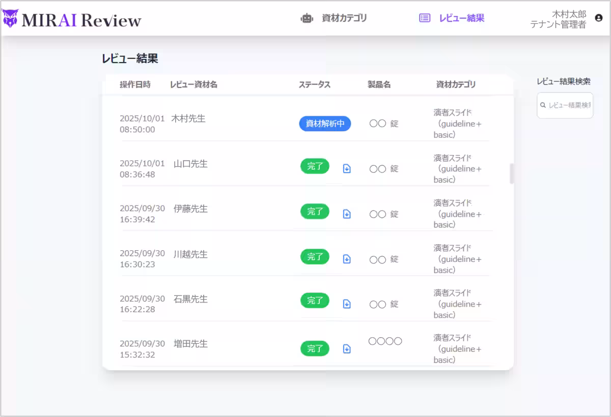Viewport: 611px width, 417px height.
Task: Download the report for 山口先生
Action: tap(347, 168)
